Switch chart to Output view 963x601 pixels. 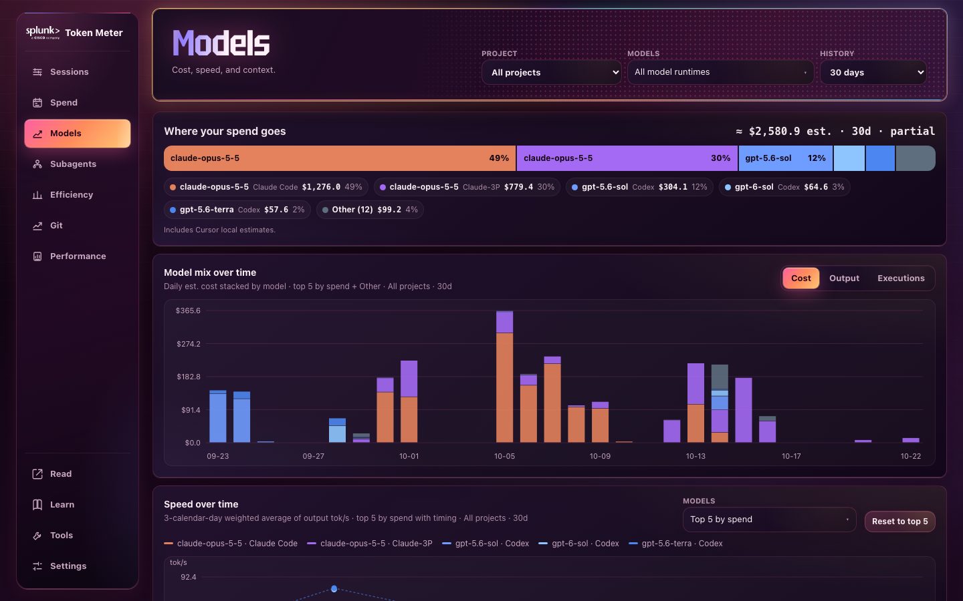(844, 278)
